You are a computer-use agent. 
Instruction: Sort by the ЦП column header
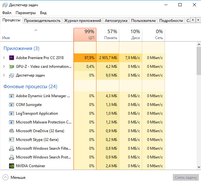[x=85, y=35]
